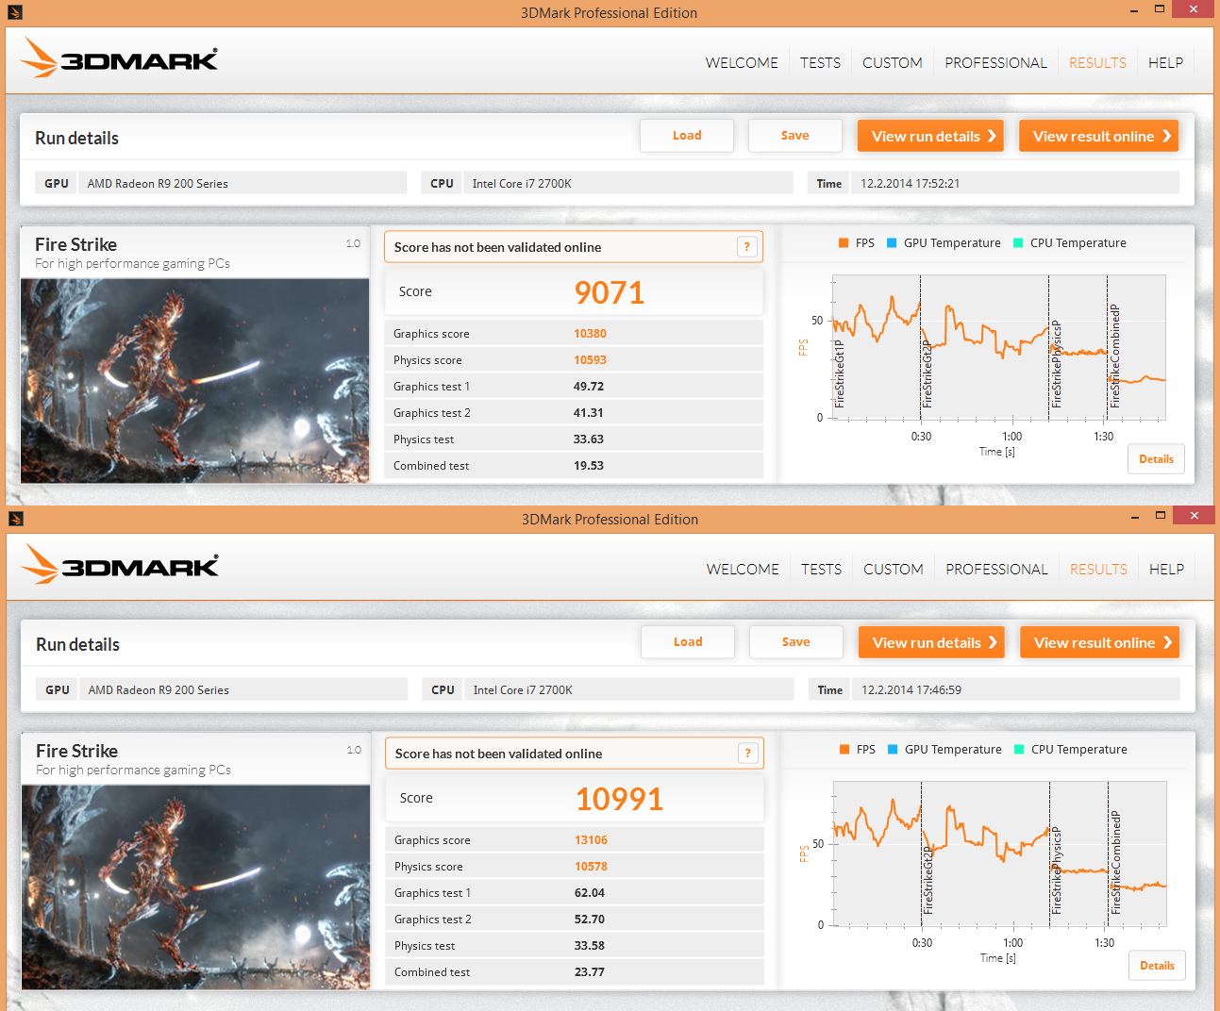
Task: Click the FPS chart in the bottom window
Action: coord(999,854)
